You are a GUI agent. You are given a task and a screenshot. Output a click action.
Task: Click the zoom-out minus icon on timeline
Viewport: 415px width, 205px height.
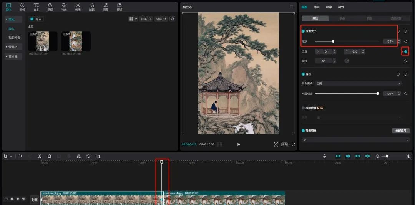(377, 156)
